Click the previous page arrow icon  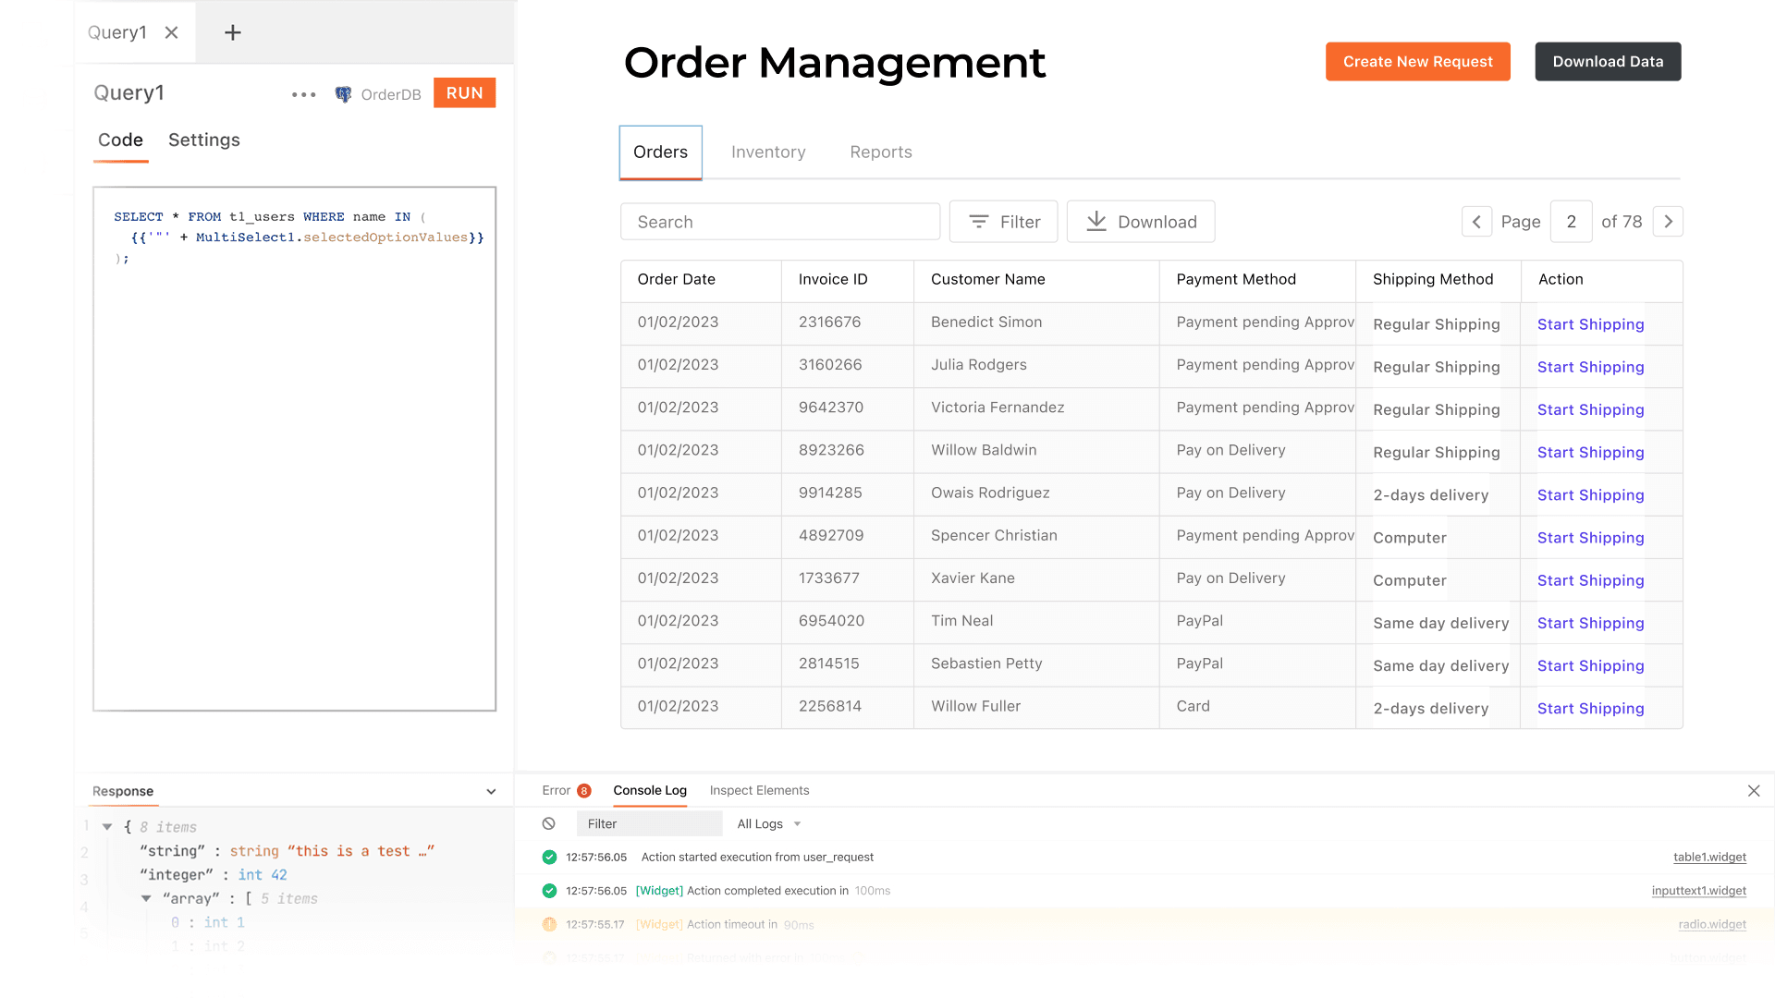[x=1476, y=222]
